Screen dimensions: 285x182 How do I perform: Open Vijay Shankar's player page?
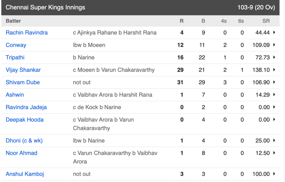click(x=23, y=70)
